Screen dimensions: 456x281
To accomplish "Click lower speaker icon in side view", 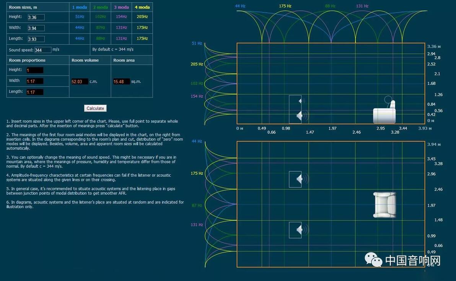I will (x=301, y=116).
